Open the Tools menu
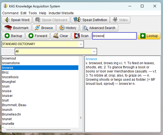The height and width of the screenshot is (135, 163). point(33,13)
